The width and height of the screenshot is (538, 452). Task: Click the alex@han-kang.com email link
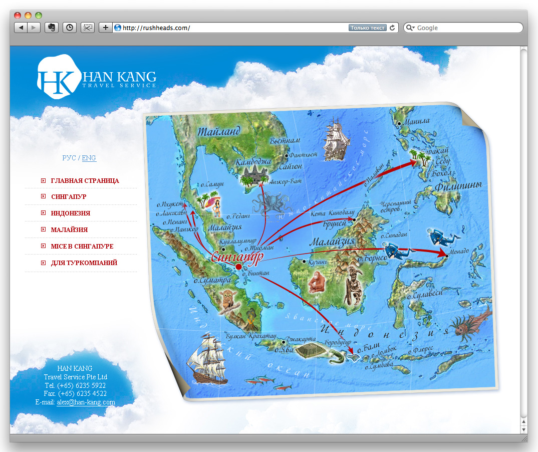86,402
